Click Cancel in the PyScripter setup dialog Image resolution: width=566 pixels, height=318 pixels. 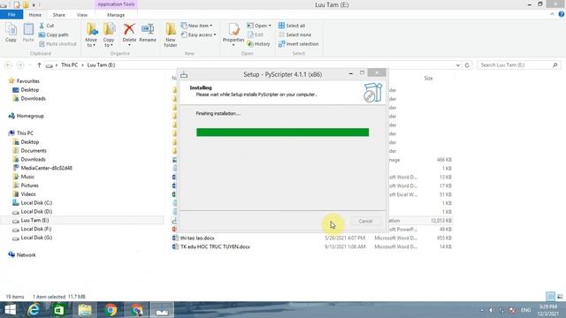tap(365, 221)
